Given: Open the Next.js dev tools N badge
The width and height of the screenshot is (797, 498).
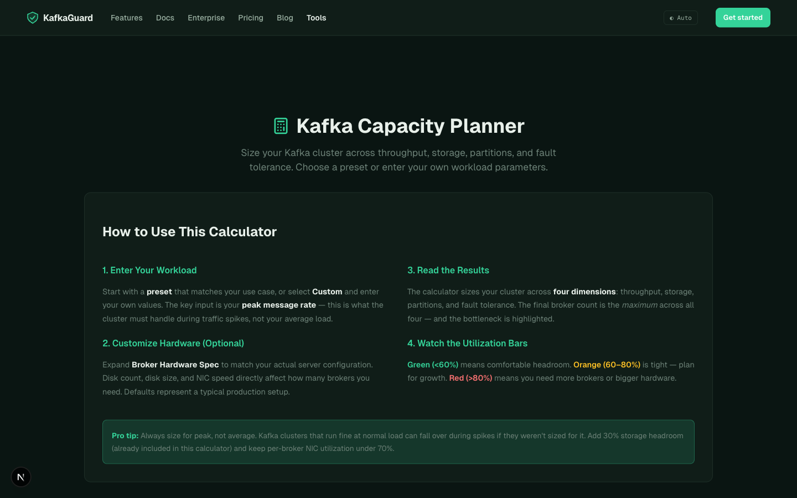Looking at the screenshot, I should pyautogui.click(x=21, y=477).
